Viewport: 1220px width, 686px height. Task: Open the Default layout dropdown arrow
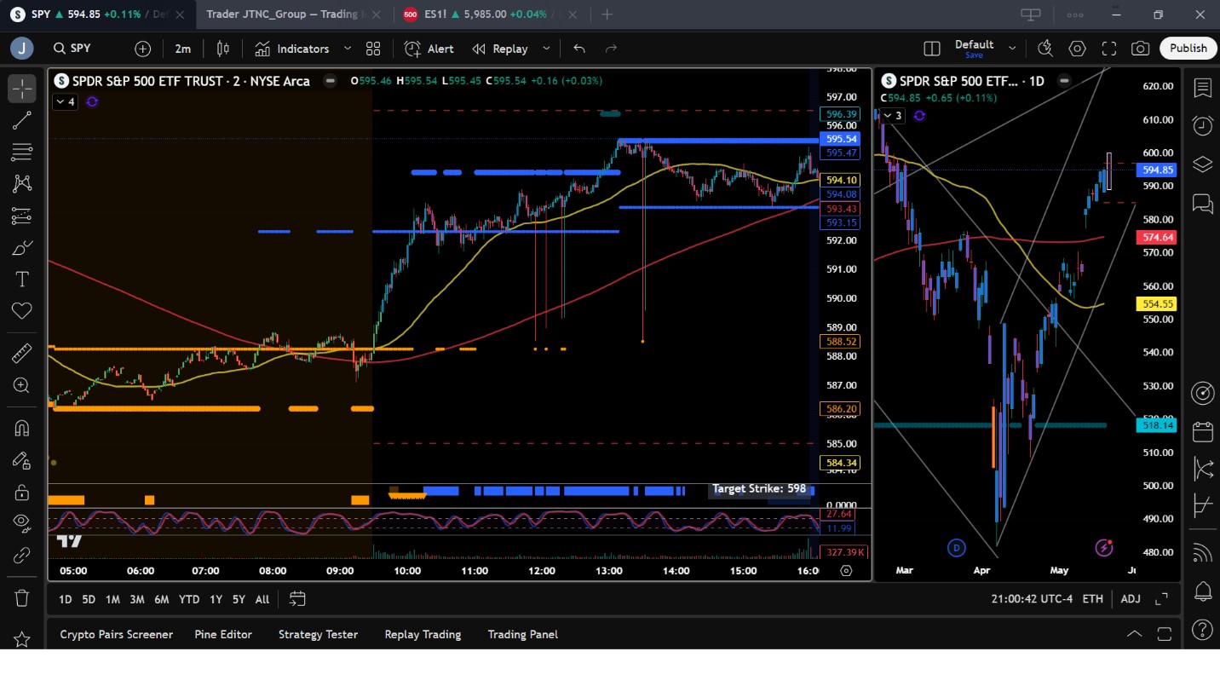(x=1012, y=49)
